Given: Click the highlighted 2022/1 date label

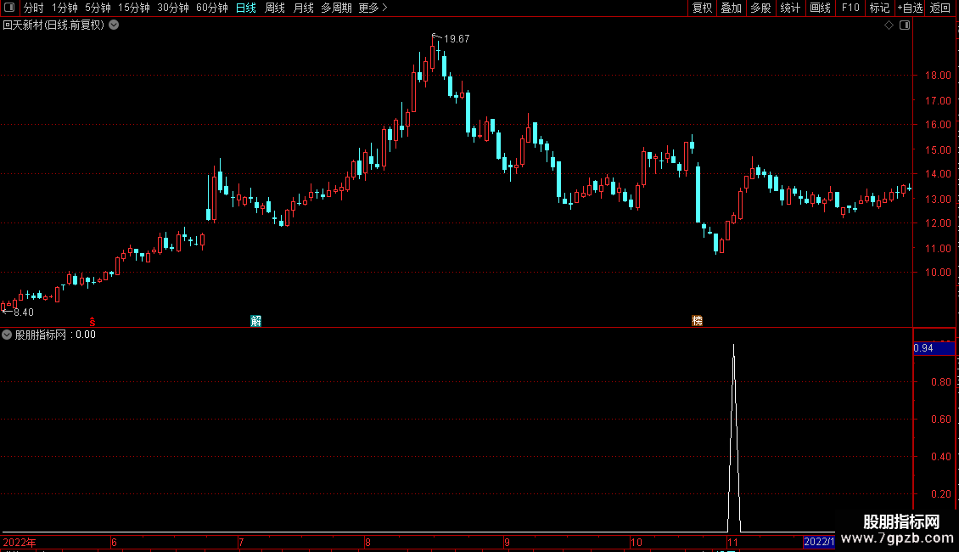Looking at the screenshot, I should point(819,542).
